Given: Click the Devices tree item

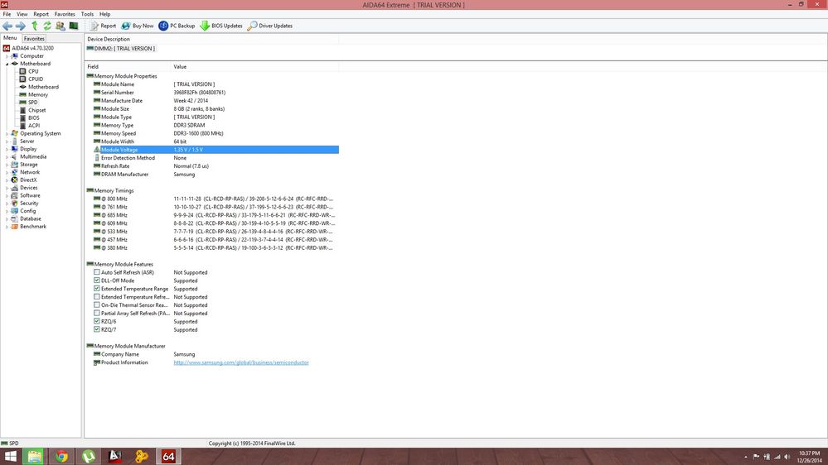Looking at the screenshot, I should point(28,188).
